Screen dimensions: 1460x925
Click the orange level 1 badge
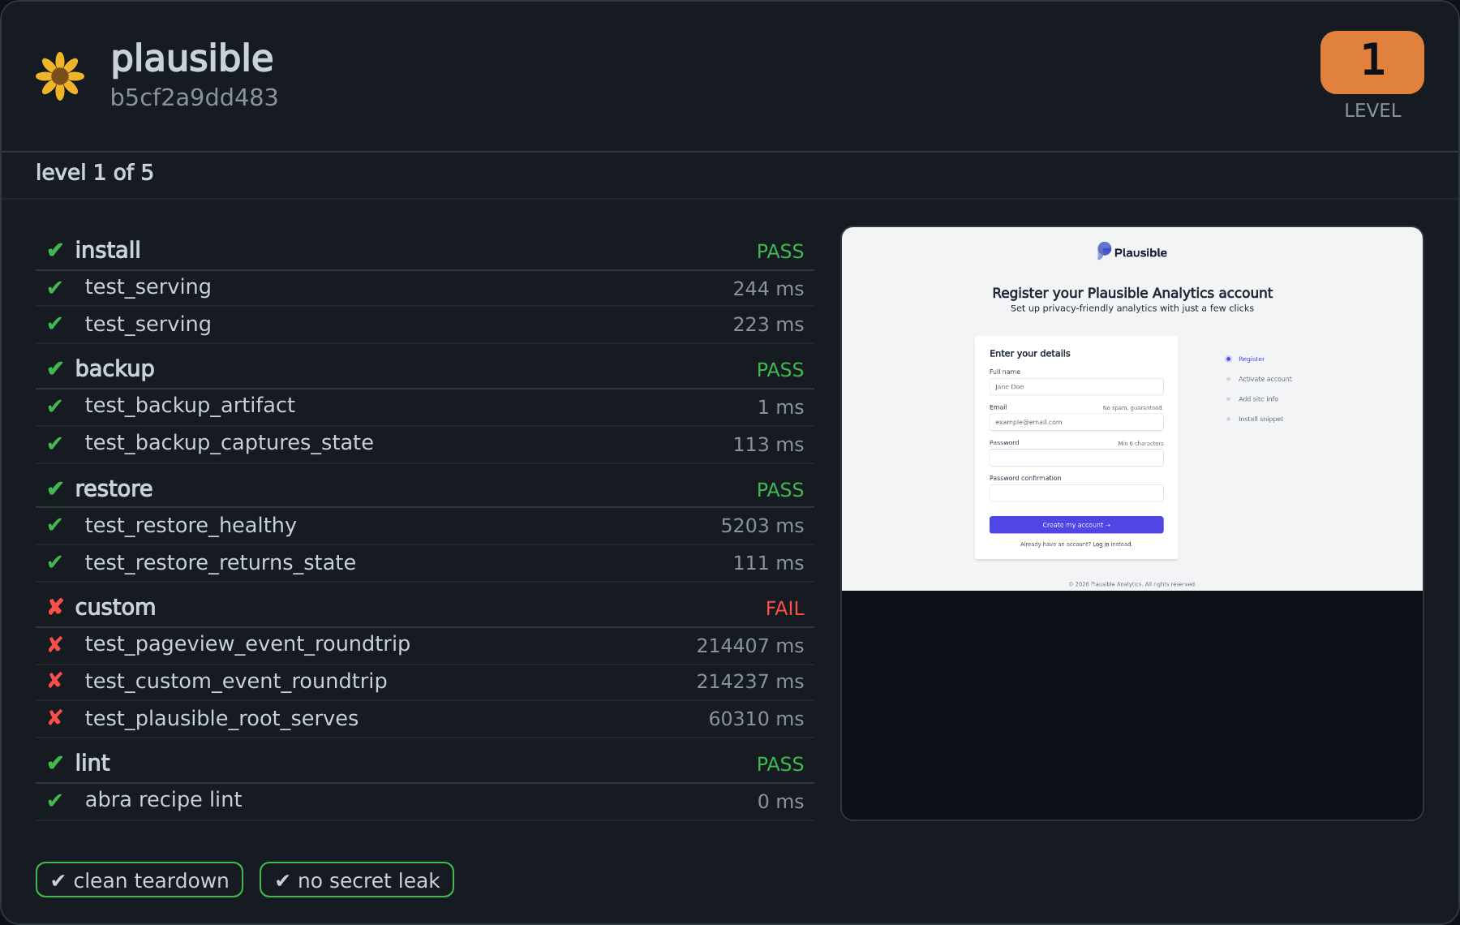(1372, 62)
